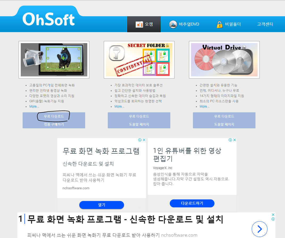Open the 오캠 menu tab
The height and width of the screenshot is (238, 285).
pos(144,24)
